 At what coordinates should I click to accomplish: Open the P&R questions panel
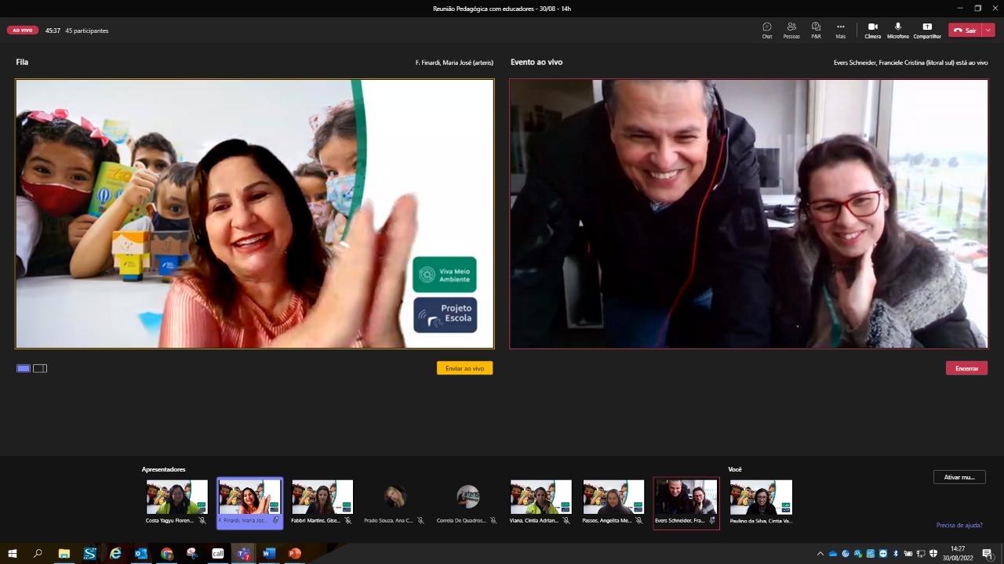(x=816, y=30)
